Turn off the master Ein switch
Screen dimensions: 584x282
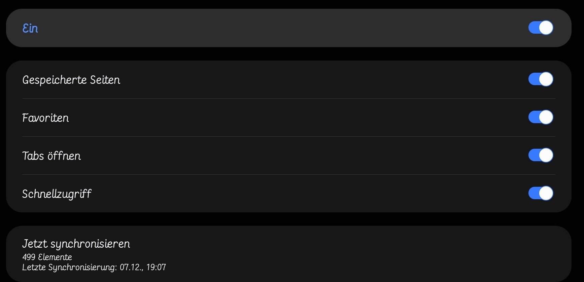[x=541, y=28]
